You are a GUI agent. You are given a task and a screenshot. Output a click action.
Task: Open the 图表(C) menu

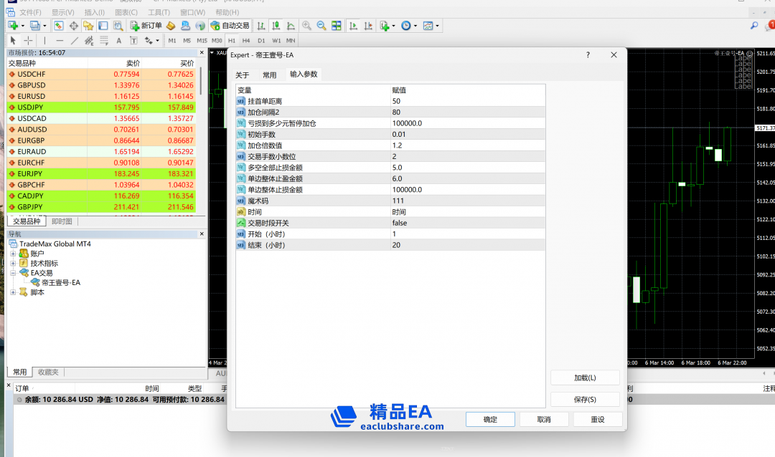126,12
